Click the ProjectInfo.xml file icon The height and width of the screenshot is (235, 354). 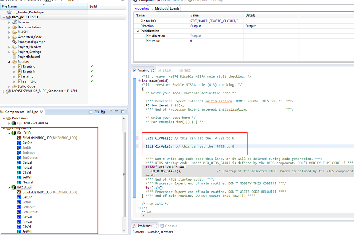pos(15,57)
